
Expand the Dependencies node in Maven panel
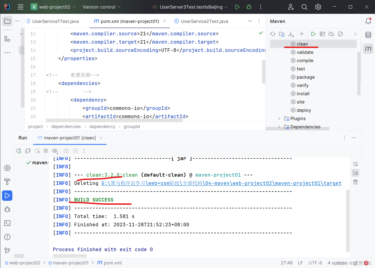click(279, 127)
